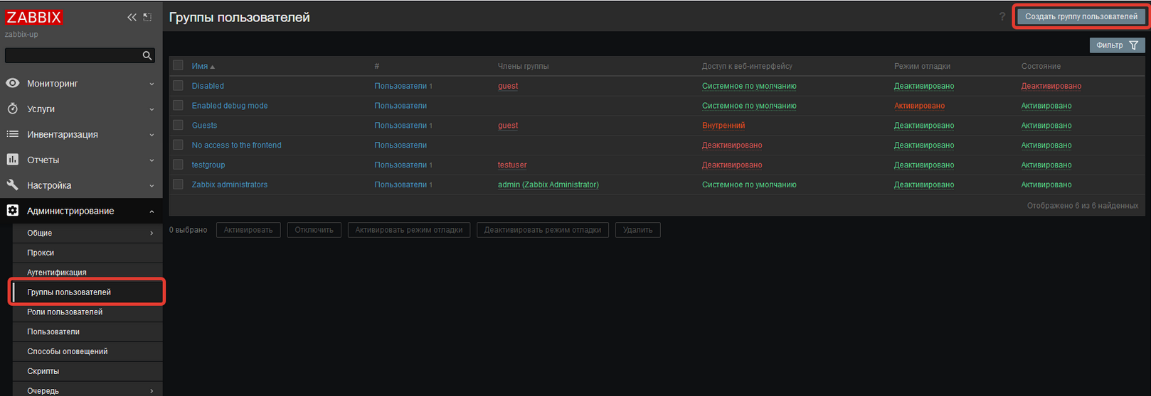This screenshot has height=396, width=1151.
Task: Click the Активировать button
Action: tap(248, 230)
